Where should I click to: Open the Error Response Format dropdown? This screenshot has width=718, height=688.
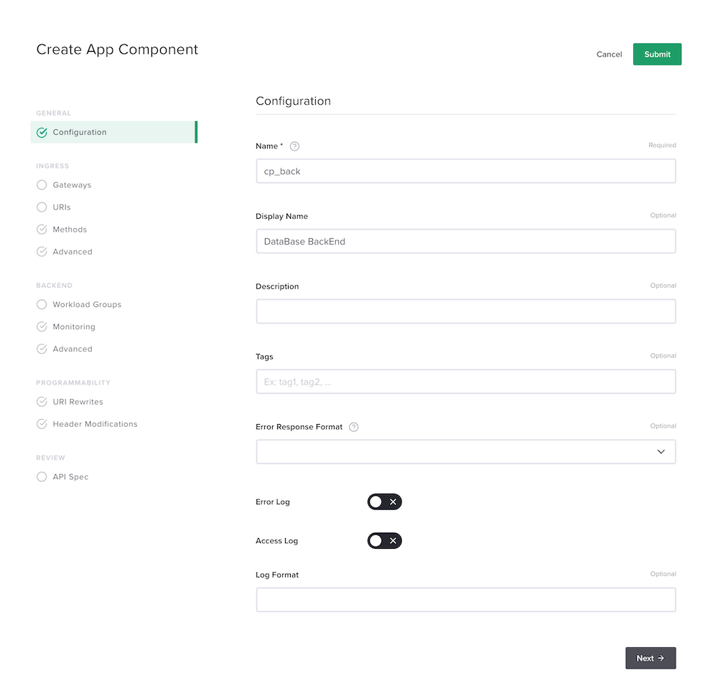pyautogui.click(x=466, y=452)
